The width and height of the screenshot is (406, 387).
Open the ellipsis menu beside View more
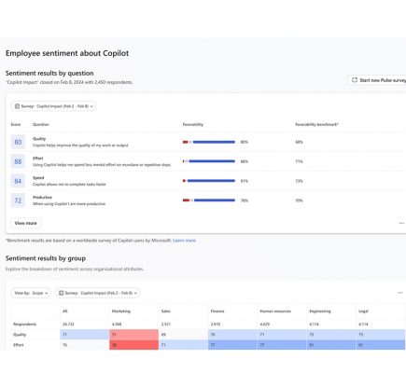click(x=401, y=223)
